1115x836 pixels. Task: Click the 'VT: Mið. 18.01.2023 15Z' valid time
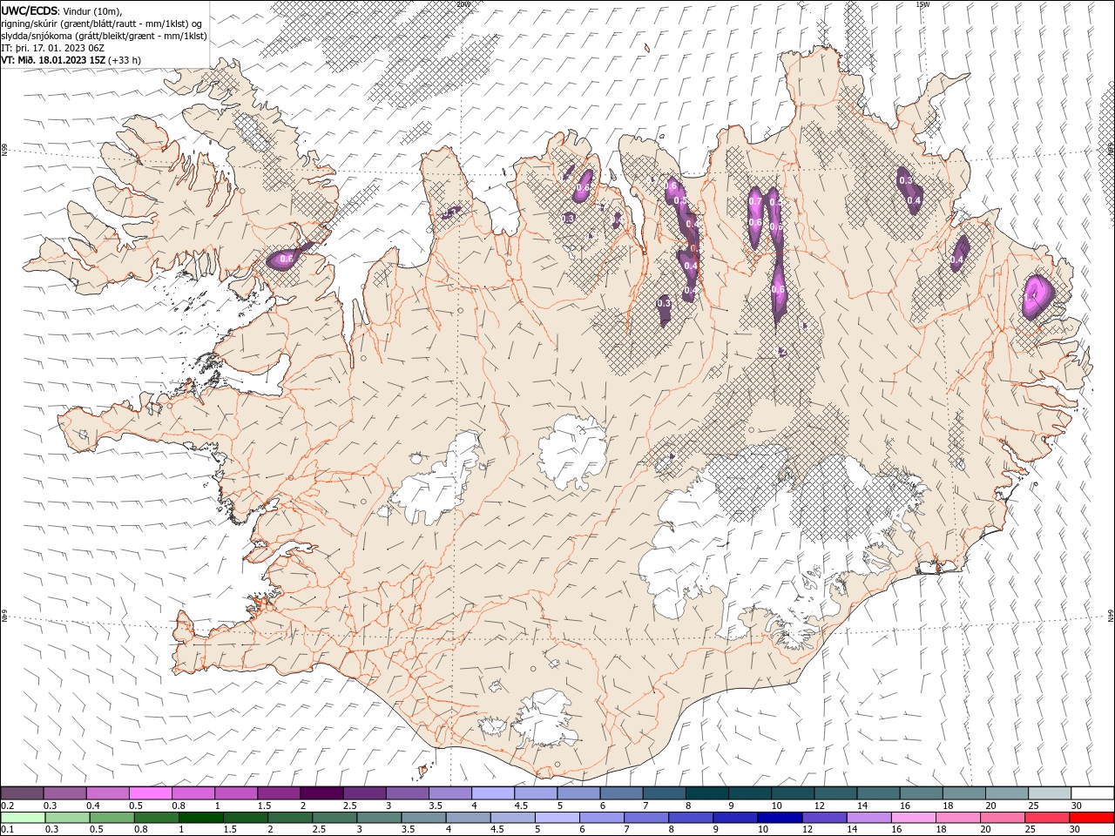point(53,60)
